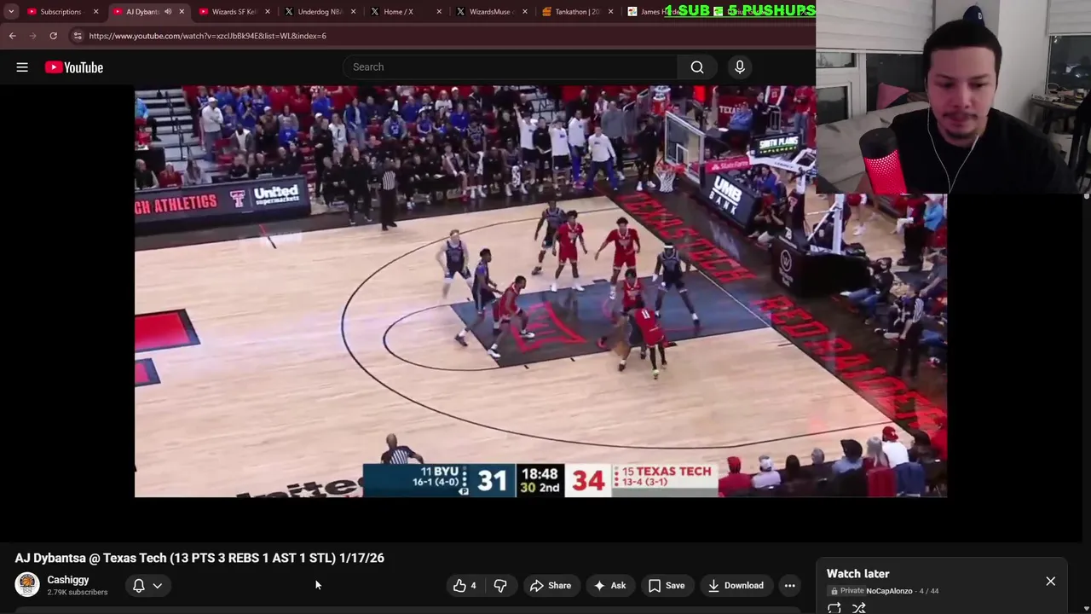Save video to a playlist
This screenshot has height=614, width=1091.
click(x=667, y=586)
